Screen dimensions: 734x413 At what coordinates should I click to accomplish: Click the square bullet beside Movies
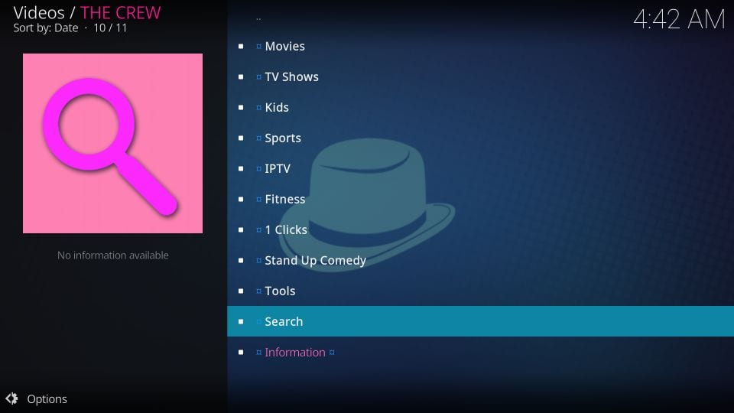(x=241, y=47)
